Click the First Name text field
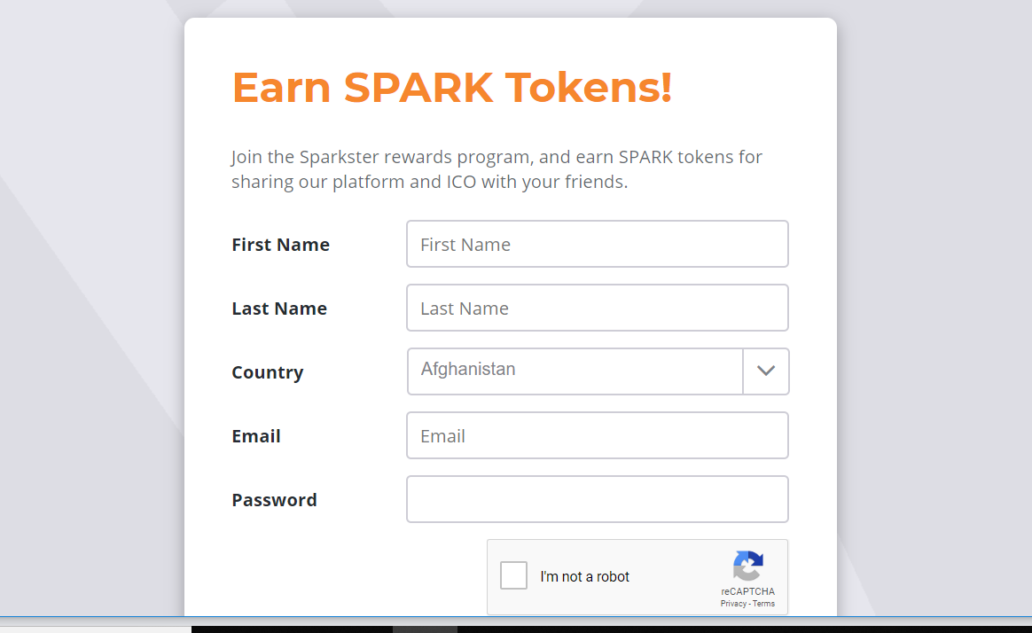 (x=597, y=244)
